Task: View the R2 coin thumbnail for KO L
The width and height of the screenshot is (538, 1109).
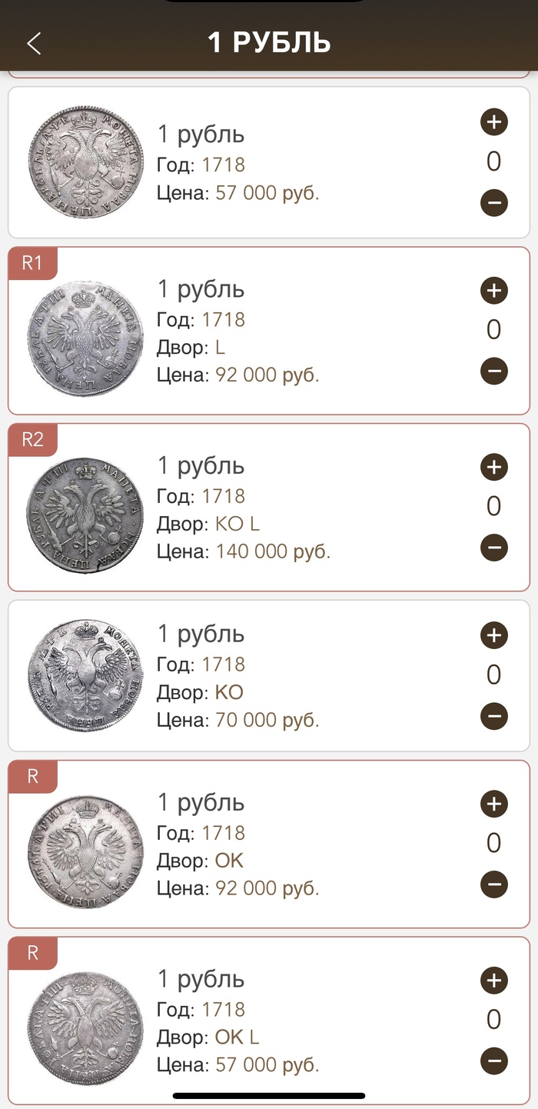Action: [x=86, y=514]
